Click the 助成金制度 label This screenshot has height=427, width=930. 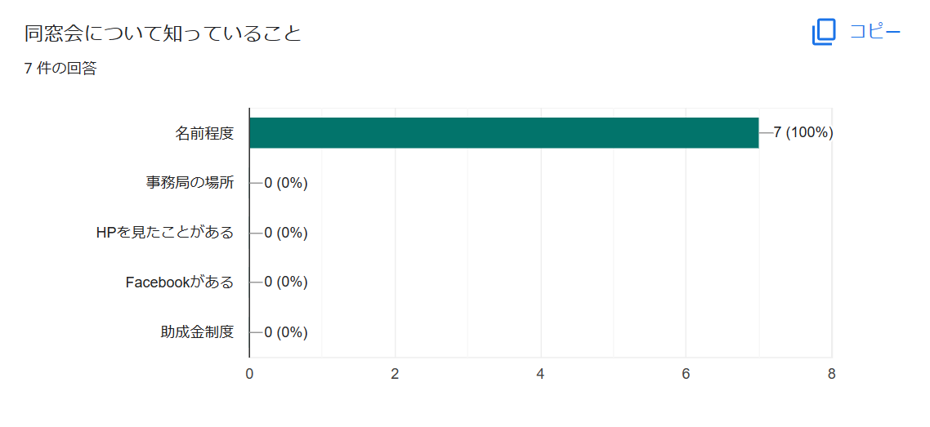click(x=198, y=332)
